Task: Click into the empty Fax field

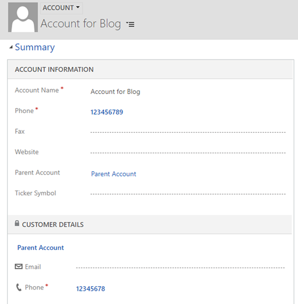Action: point(188,132)
